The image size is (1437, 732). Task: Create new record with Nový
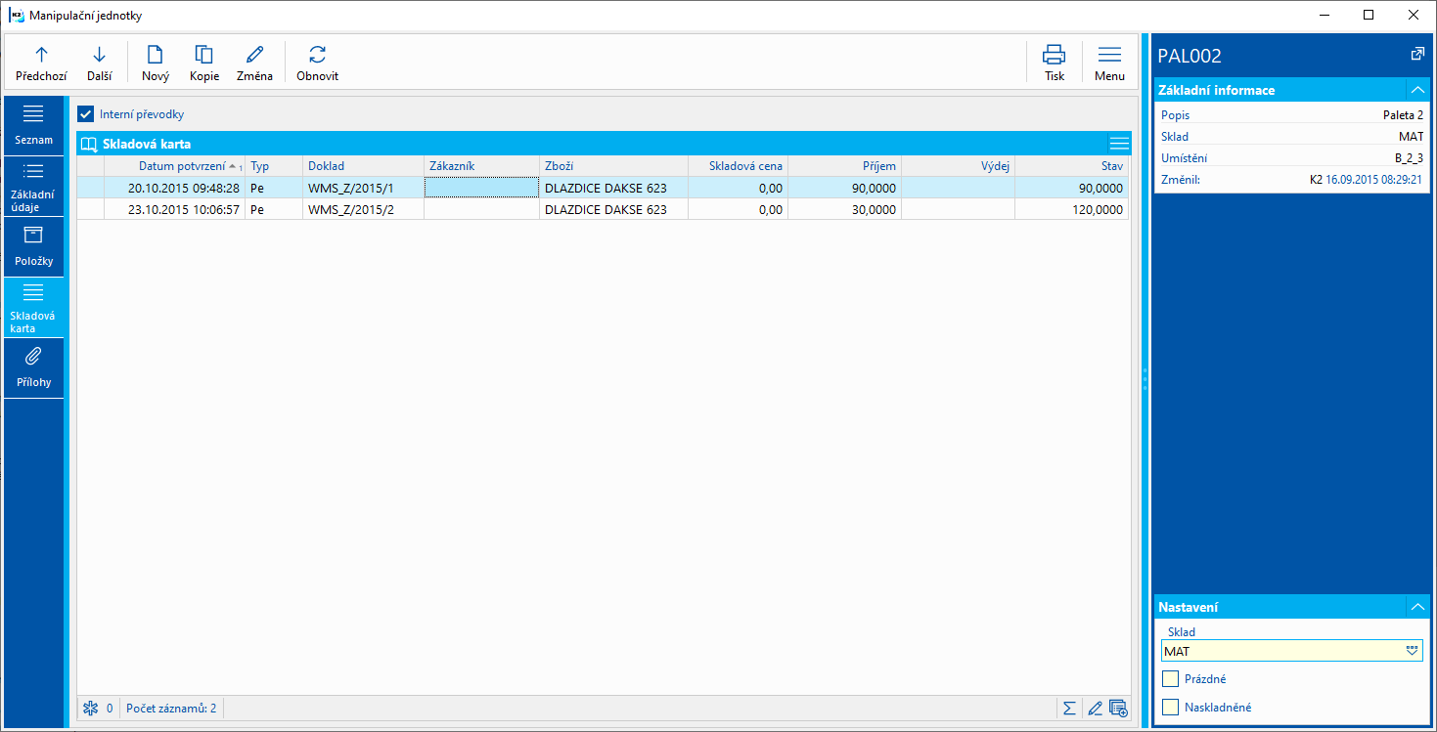(155, 63)
